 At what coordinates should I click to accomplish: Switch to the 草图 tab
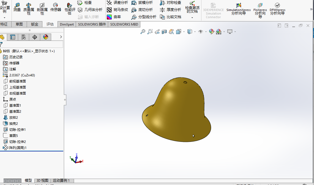point(19,24)
